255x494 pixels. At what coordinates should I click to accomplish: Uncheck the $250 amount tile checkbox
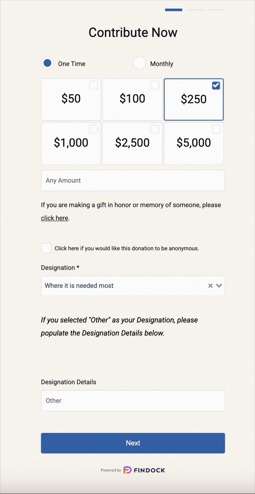click(216, 86)
